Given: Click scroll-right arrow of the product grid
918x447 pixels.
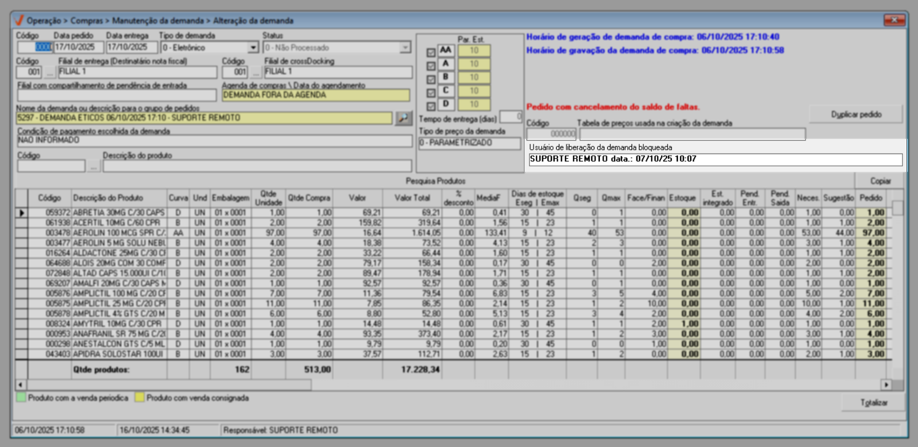Looking at the screenshot, I should pyautogui.click(x=886, y=385).
